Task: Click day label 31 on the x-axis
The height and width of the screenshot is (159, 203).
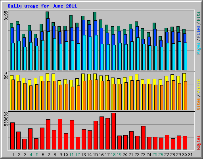Action: pos(190,155)
